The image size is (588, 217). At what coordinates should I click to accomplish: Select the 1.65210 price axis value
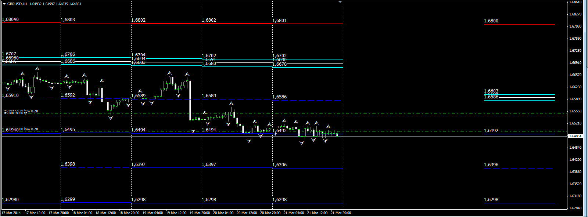pos(576,123)
